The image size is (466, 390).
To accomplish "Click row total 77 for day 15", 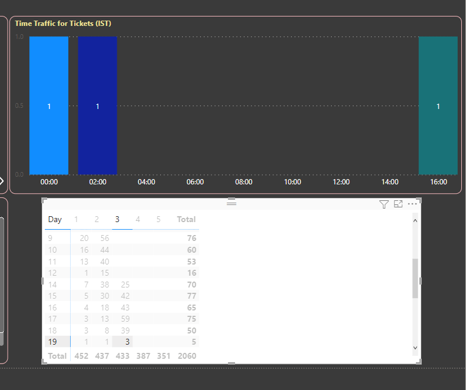I will coord(191,296).
